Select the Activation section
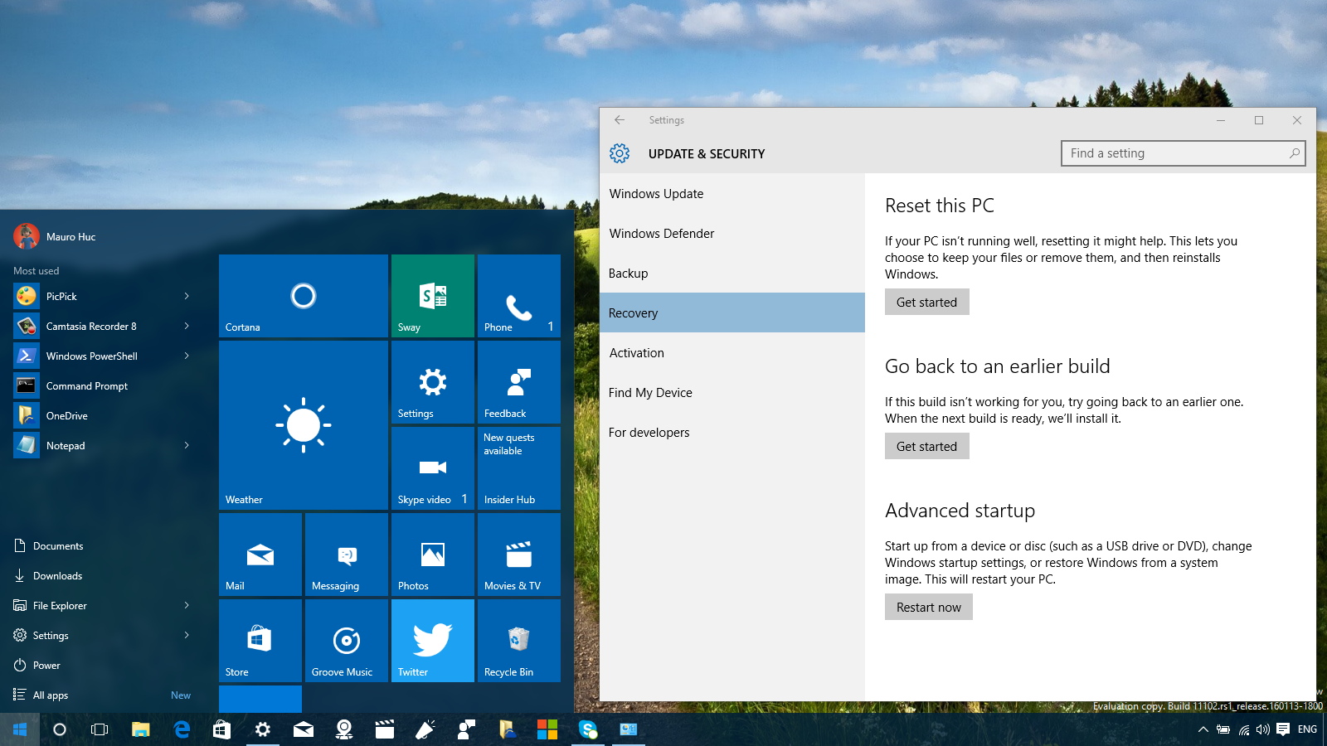The height and width of the screenshot is (746, 1327). [636, 352]
